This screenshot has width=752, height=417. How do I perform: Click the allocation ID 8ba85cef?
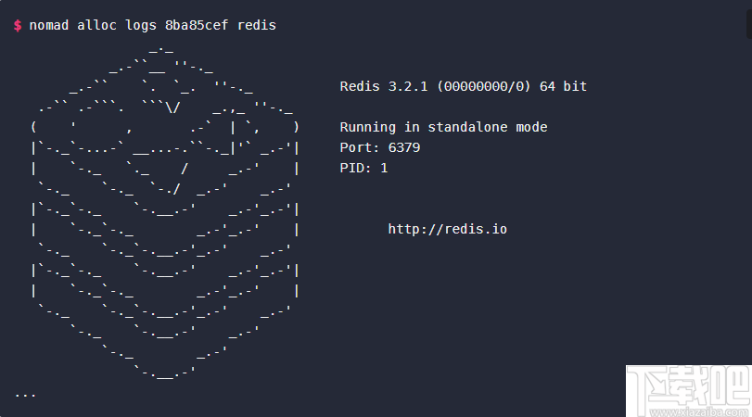click(197, 26)
